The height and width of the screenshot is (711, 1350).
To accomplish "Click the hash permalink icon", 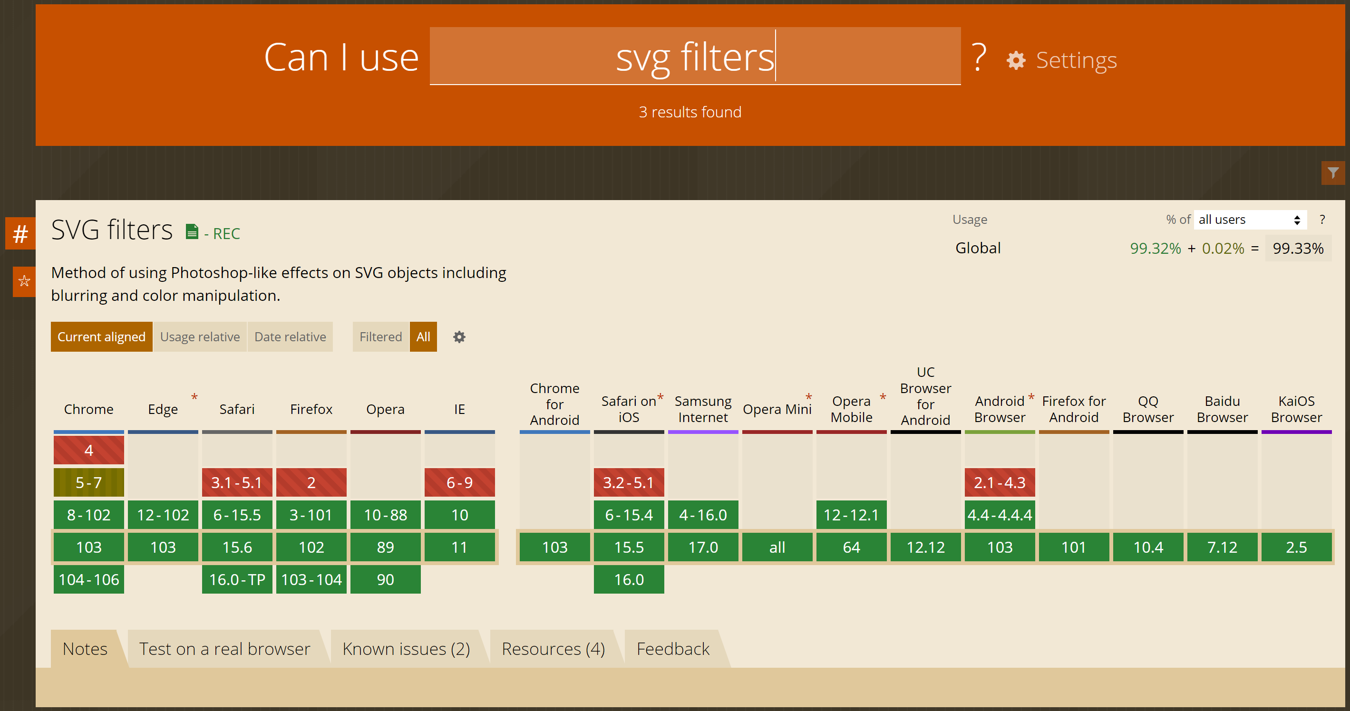I will [x=20, y=234].
